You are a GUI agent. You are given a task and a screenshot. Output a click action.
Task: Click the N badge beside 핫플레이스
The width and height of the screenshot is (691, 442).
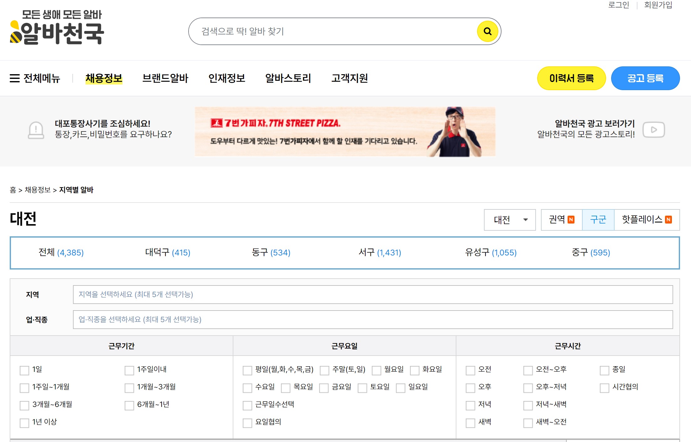[668, 220]
